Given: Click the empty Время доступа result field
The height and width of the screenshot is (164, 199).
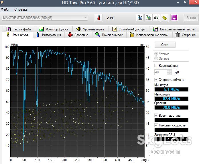Looking at the screenshot, I should pyautogui.click(x=172, y=120).
